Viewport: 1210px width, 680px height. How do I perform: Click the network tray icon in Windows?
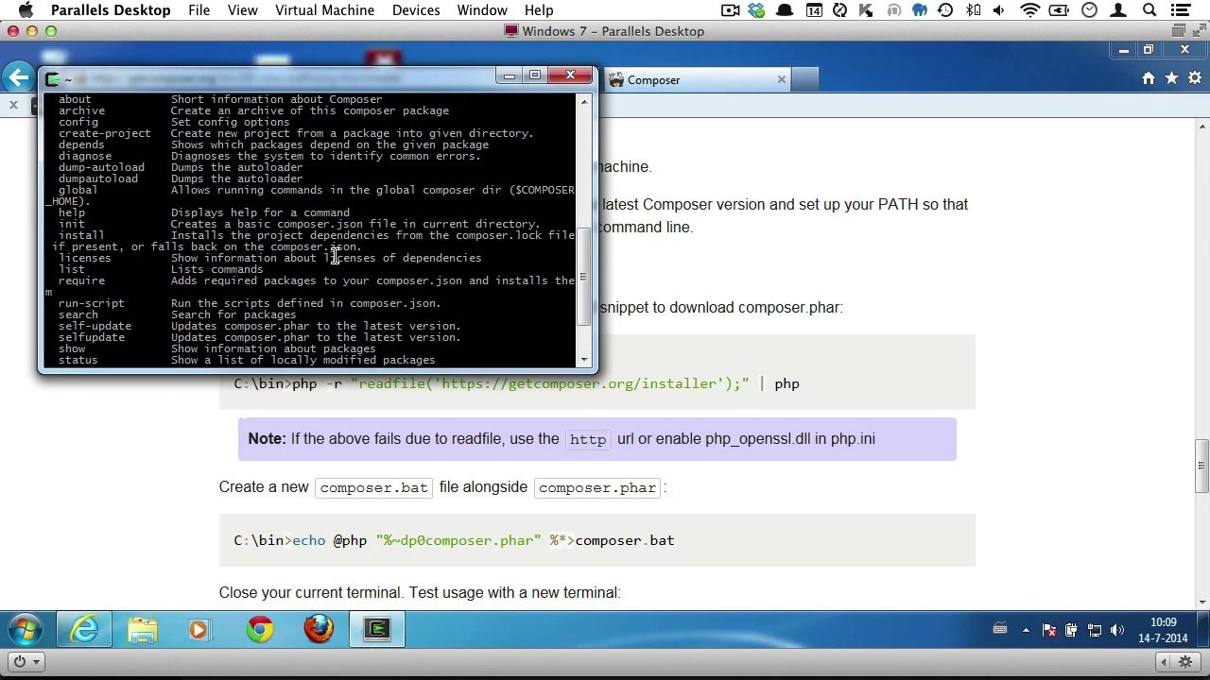click(1095, 631)
